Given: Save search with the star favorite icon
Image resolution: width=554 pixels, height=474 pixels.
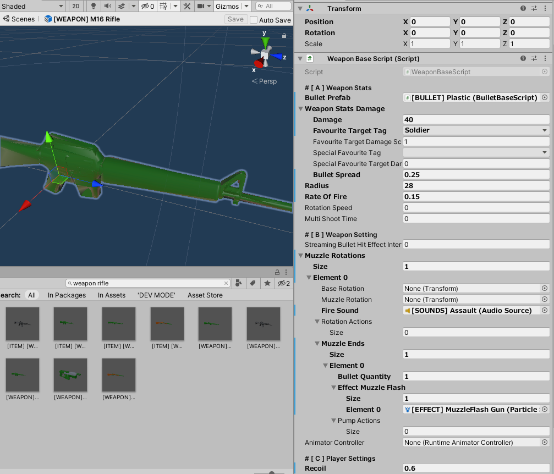Looking at the screenshot, I should 267,283.
